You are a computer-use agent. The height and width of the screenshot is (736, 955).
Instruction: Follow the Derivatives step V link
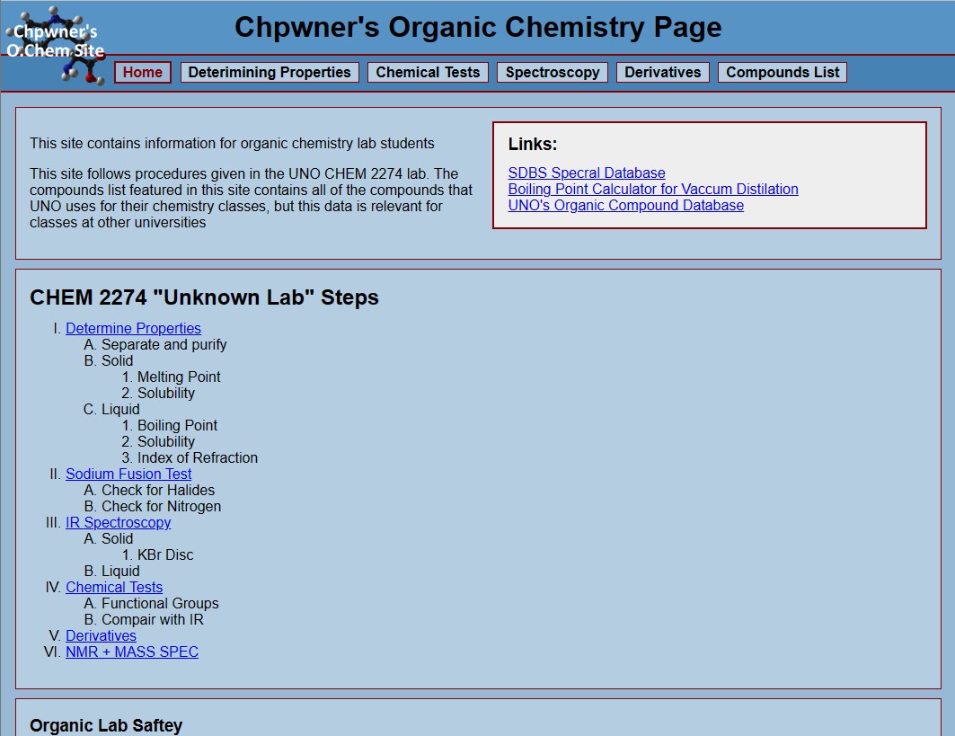coord(101,635)
